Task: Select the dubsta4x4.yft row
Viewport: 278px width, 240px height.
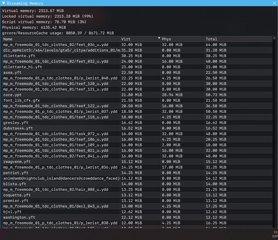Action: pyautogui.click(x=137, y=128)
